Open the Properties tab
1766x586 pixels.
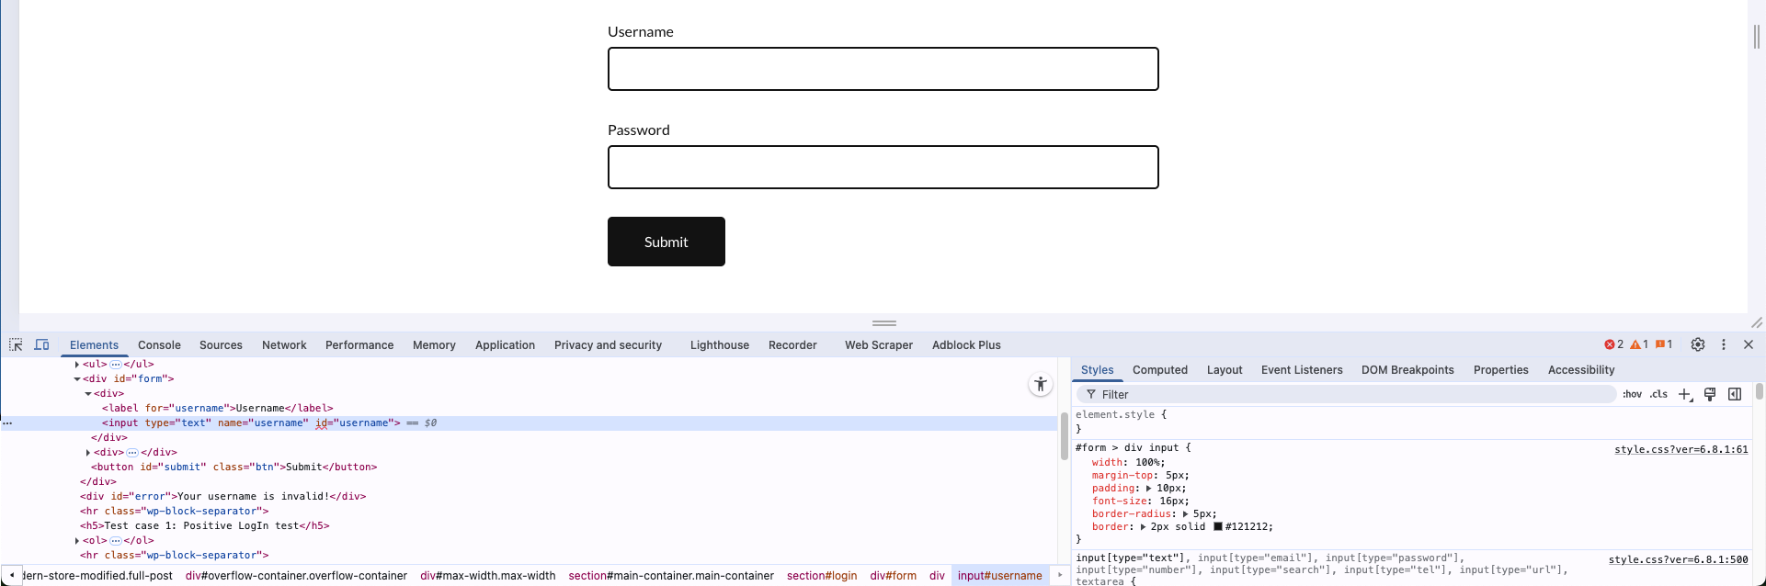(1500, 370)
